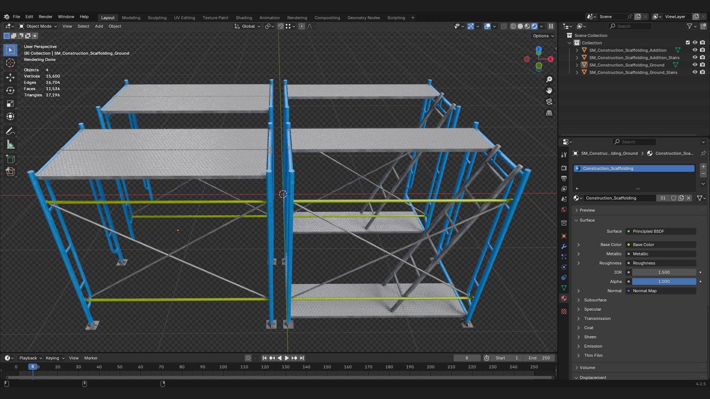Click the End frame field
The width and height of the screenshot is (710, 399).
click(539, 358)
